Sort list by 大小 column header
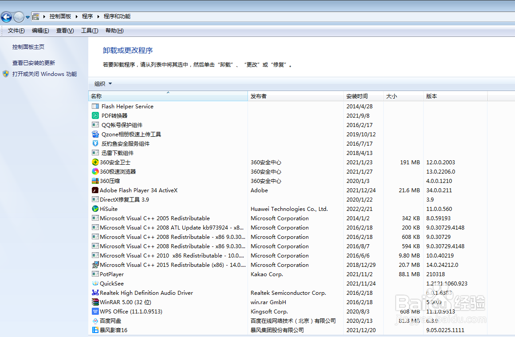This screenshot has width=515, height=337. (403, 96)
